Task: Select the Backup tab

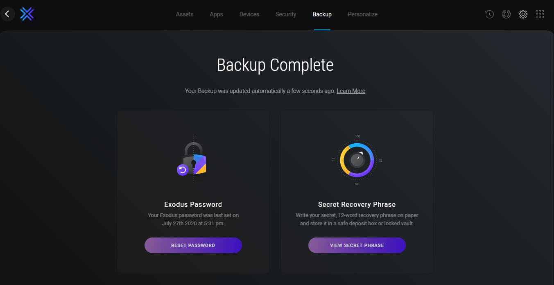Action: click(x=322, y=14)
